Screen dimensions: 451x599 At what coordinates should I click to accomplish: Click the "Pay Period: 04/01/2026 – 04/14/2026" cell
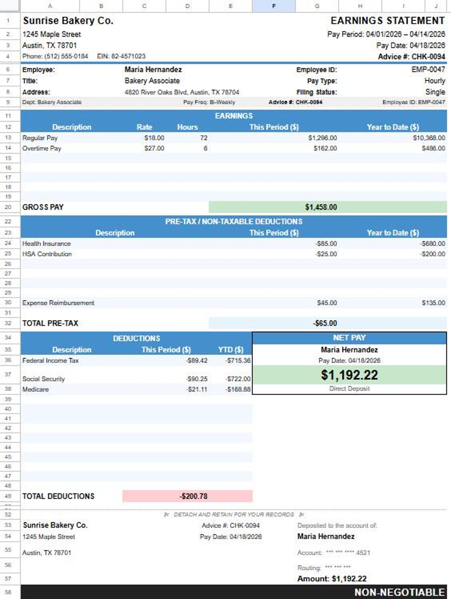click(x=386, y=34)
